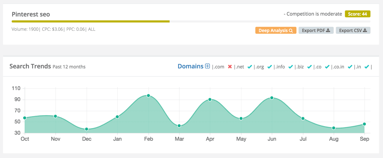Image resolution: width=383 pixels, height=158 pixels.
Task: Click the Score: 44 badge
Action: [357, 14]
